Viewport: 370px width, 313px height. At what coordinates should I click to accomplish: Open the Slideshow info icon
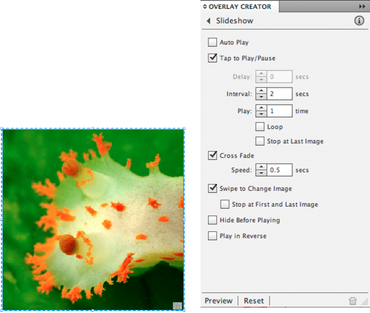pyautogui.click(x=359, y=21)
